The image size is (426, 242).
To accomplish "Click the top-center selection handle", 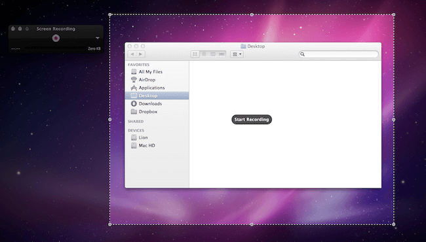I will click(252, 14).
